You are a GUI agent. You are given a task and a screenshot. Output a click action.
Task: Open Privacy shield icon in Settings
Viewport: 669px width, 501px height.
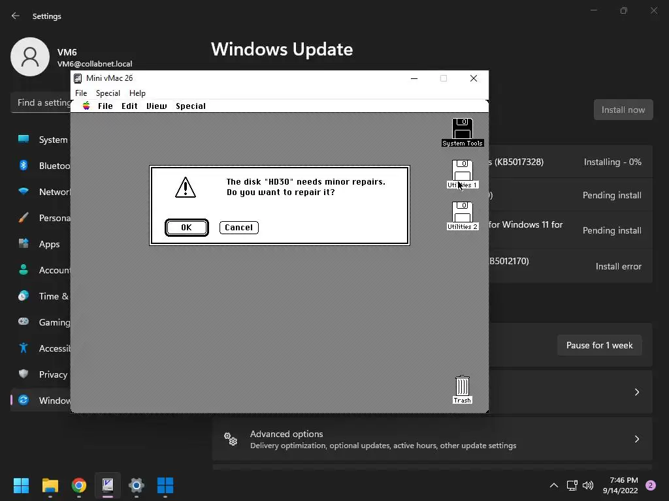coord(24,374)
